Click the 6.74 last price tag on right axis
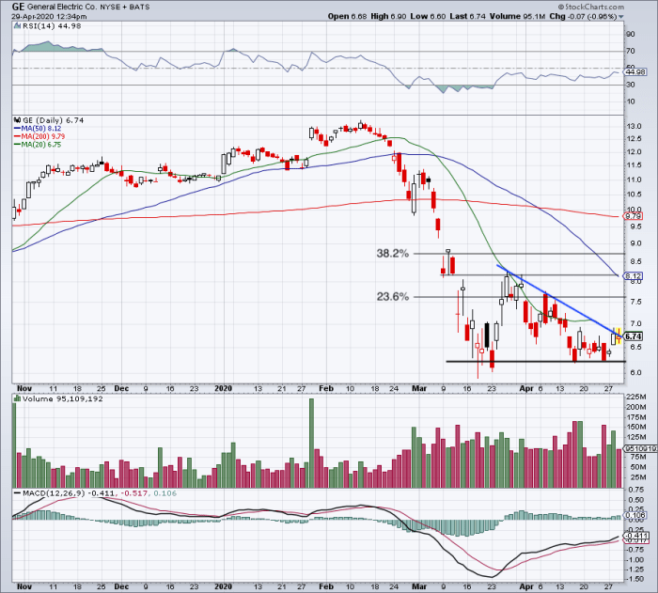Screen dimensions: 658x593 point(633,336)
